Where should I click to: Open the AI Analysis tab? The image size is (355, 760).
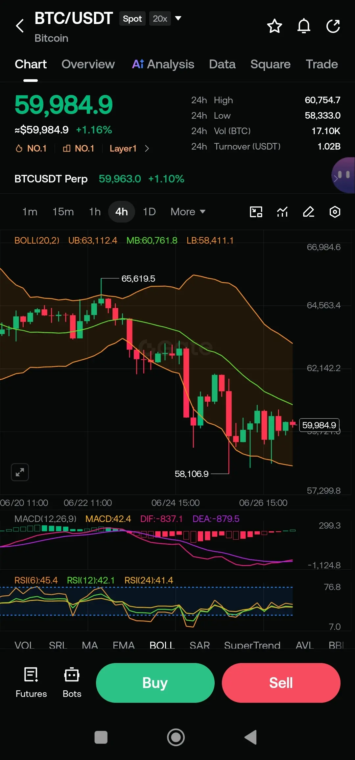(163, 64)
